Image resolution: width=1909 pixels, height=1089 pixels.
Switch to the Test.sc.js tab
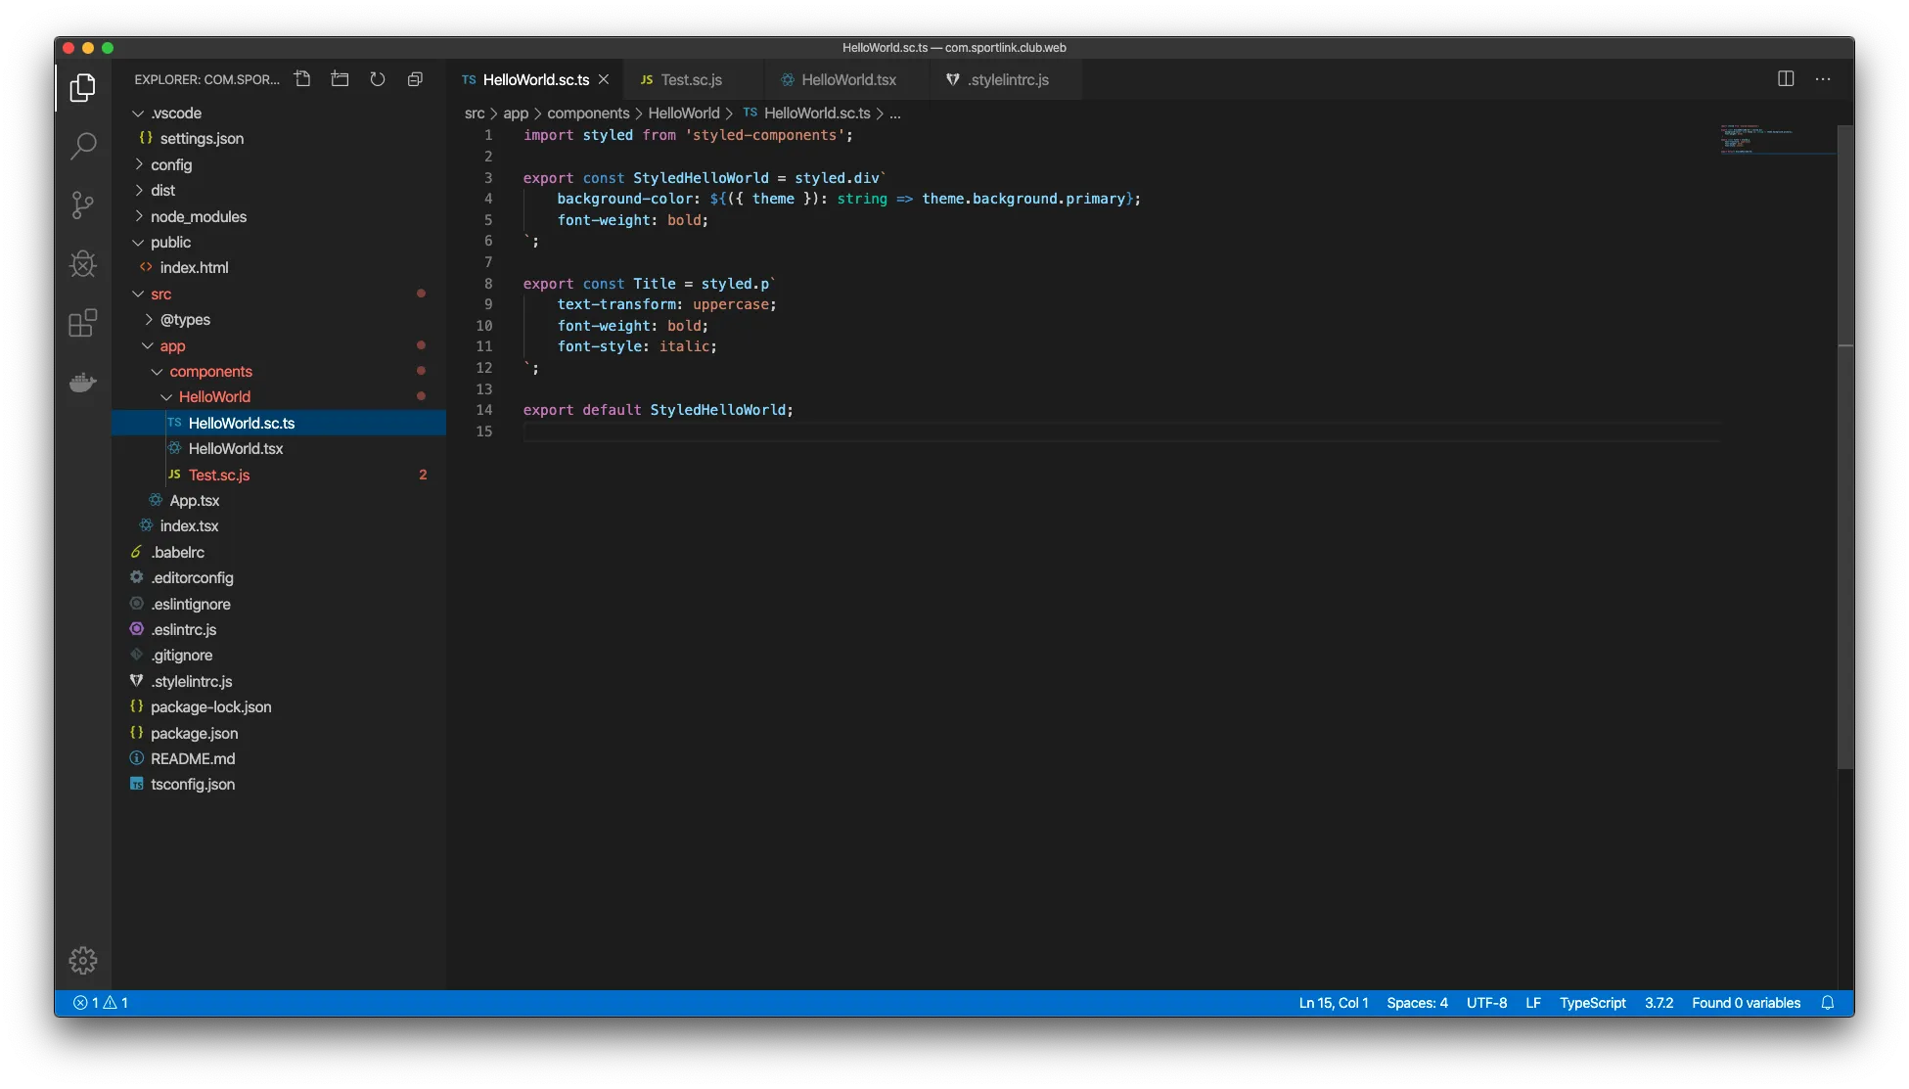691,80
